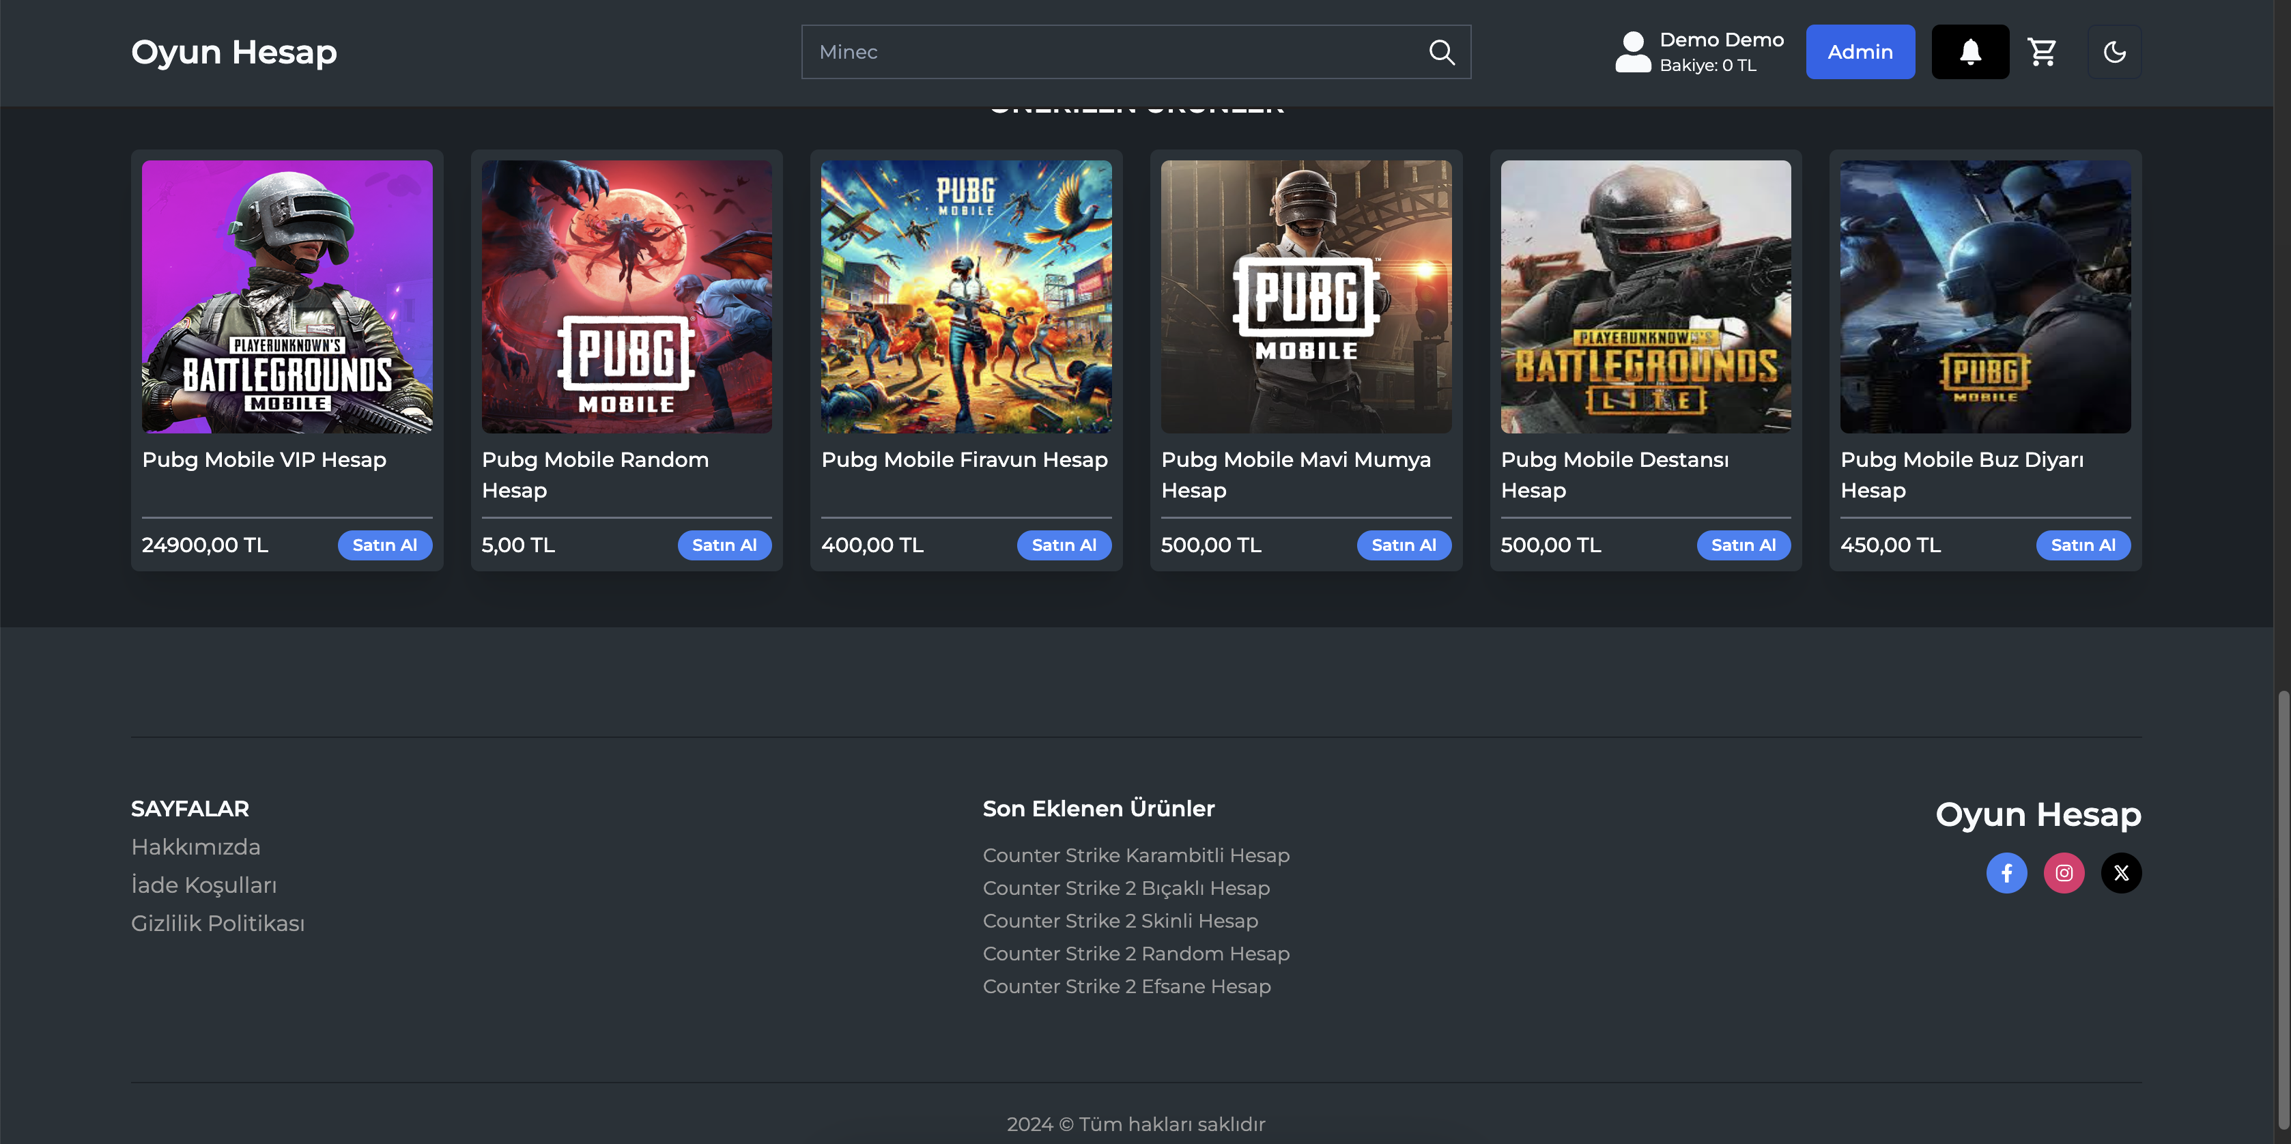
Task: Click Pubg Mobile Buz Diyarı Hesap title
Action: (x=1962, y=475)
